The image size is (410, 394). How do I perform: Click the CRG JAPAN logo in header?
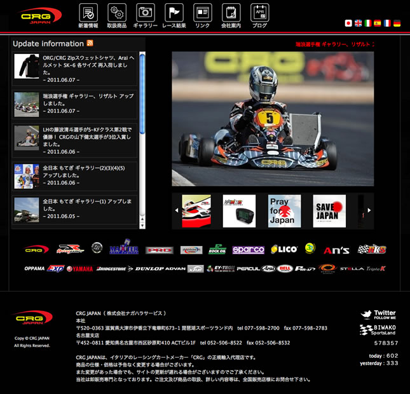coord(40,17)
